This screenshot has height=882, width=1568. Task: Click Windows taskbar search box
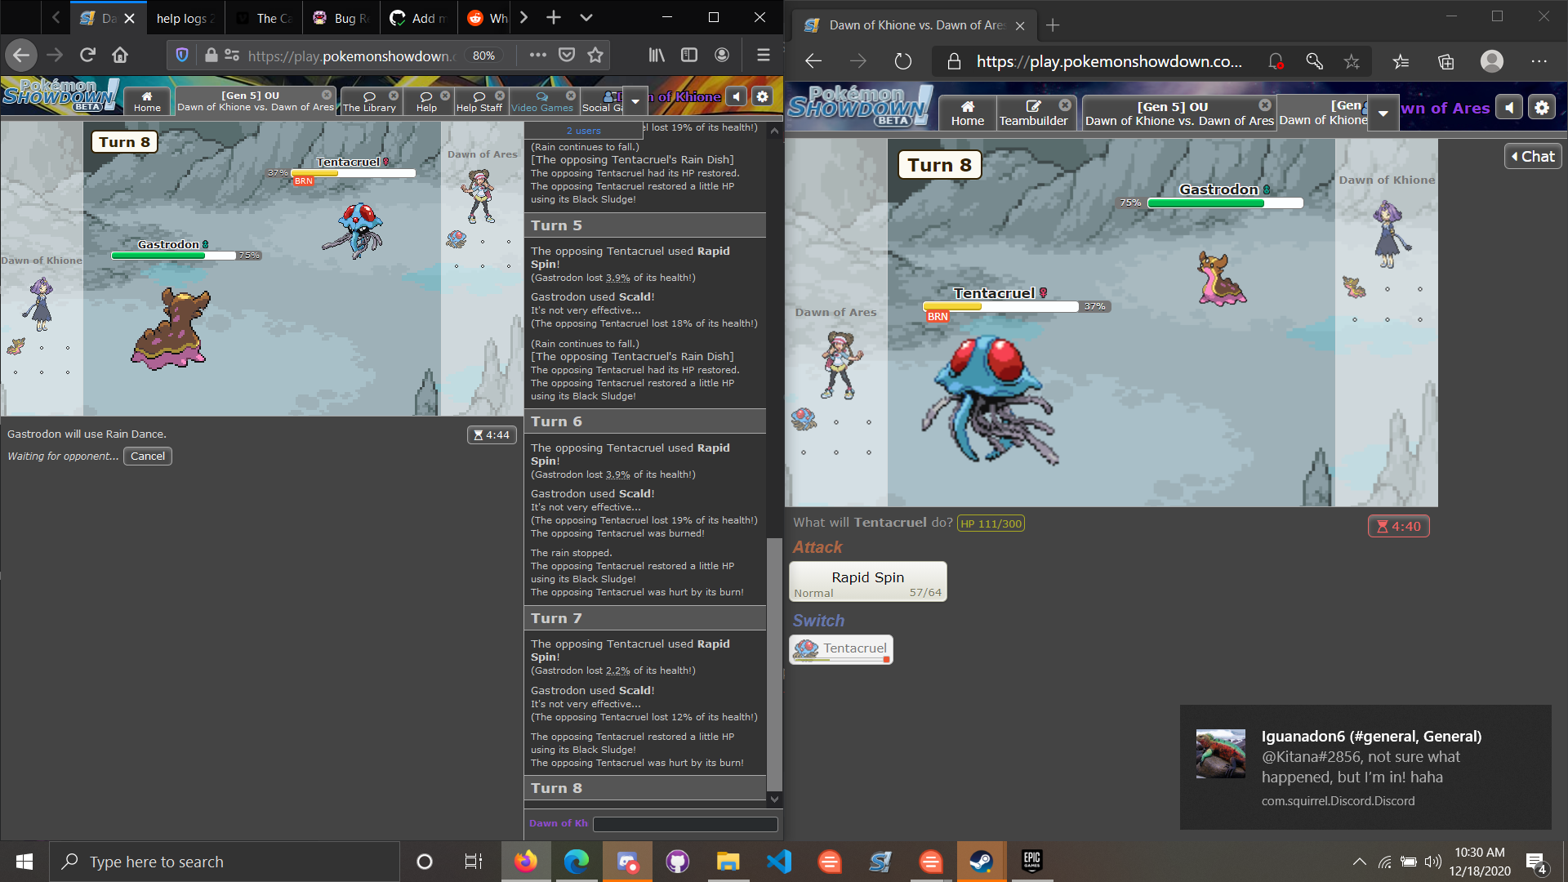225,862
